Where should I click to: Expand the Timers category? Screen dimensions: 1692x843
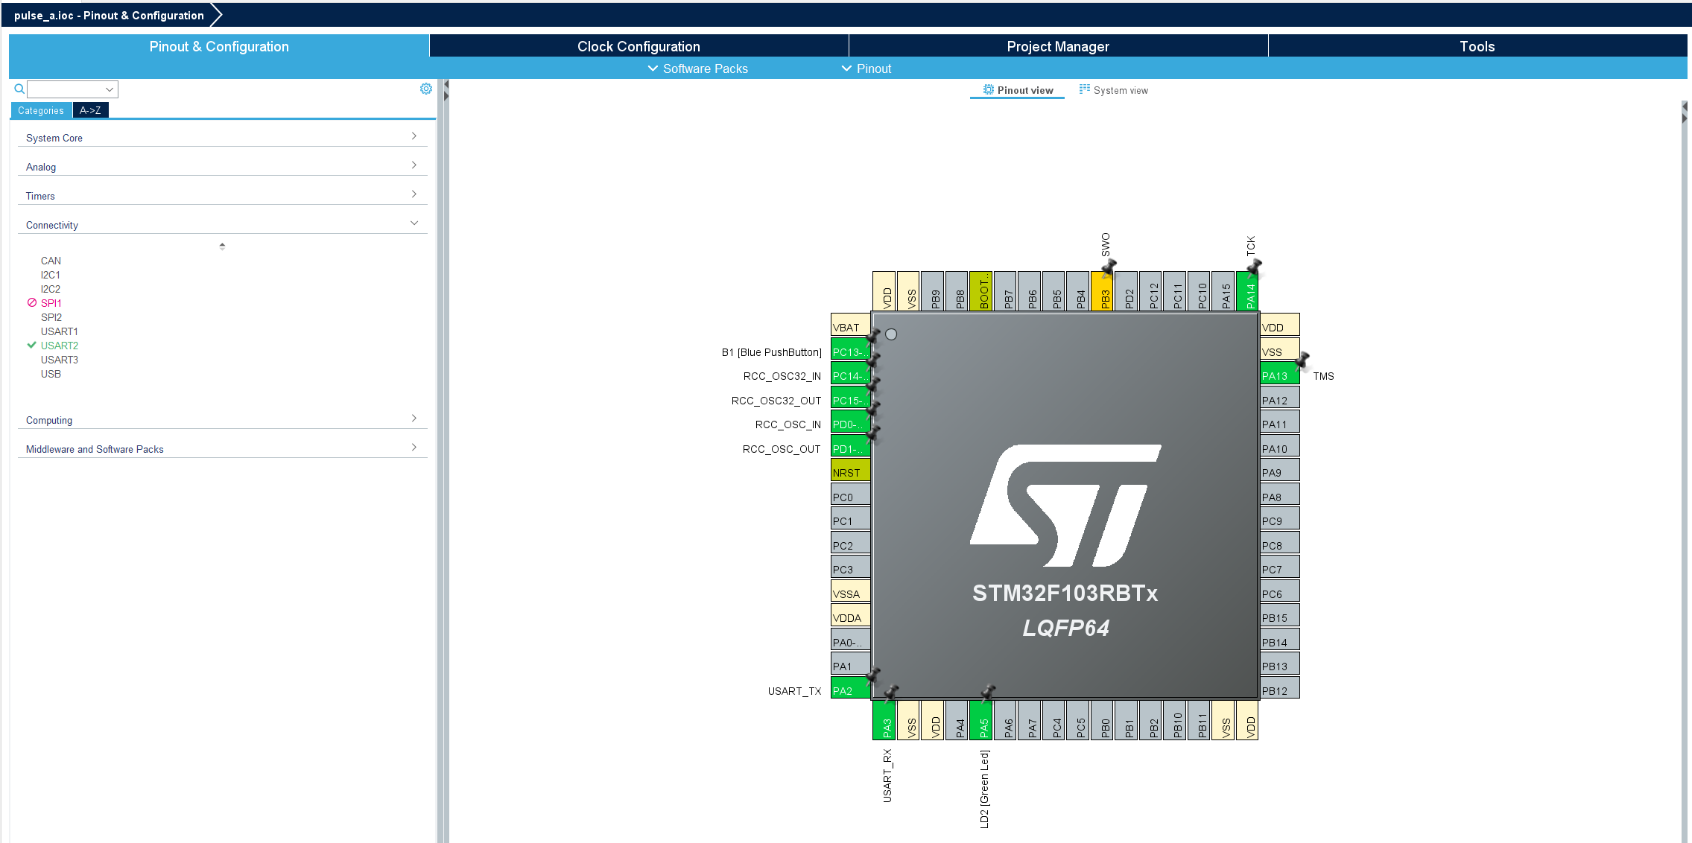coord(222,196)
